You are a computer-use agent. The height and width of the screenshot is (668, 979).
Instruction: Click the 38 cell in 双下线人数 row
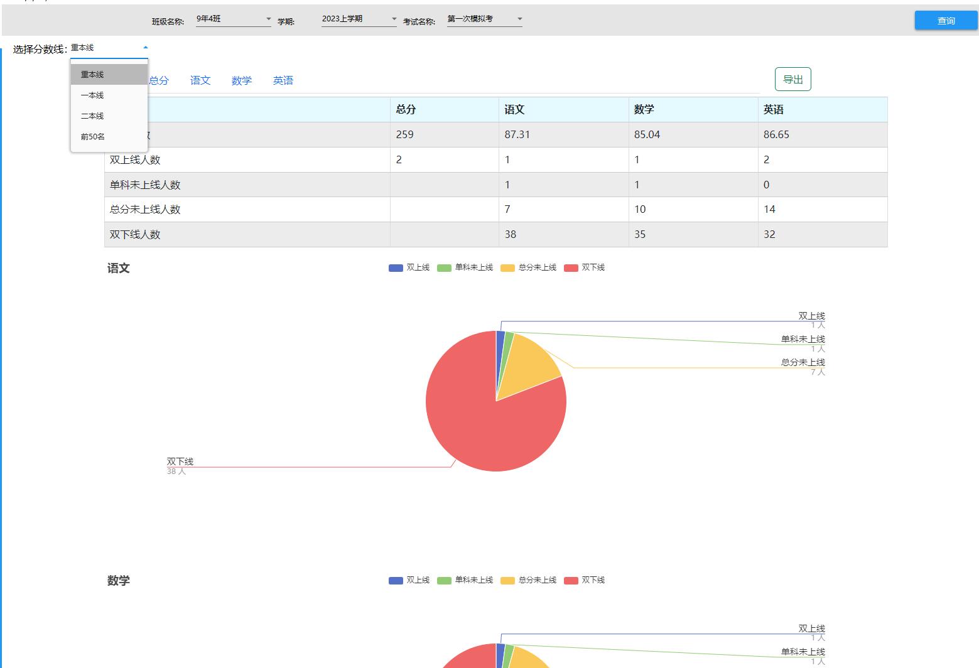tap(564, 234)
